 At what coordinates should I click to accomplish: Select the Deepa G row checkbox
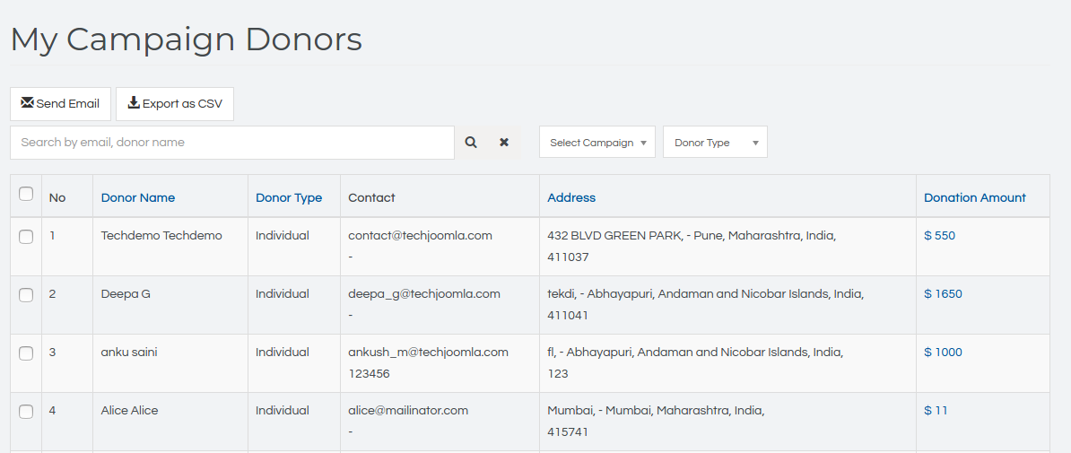tap(26, 295)
